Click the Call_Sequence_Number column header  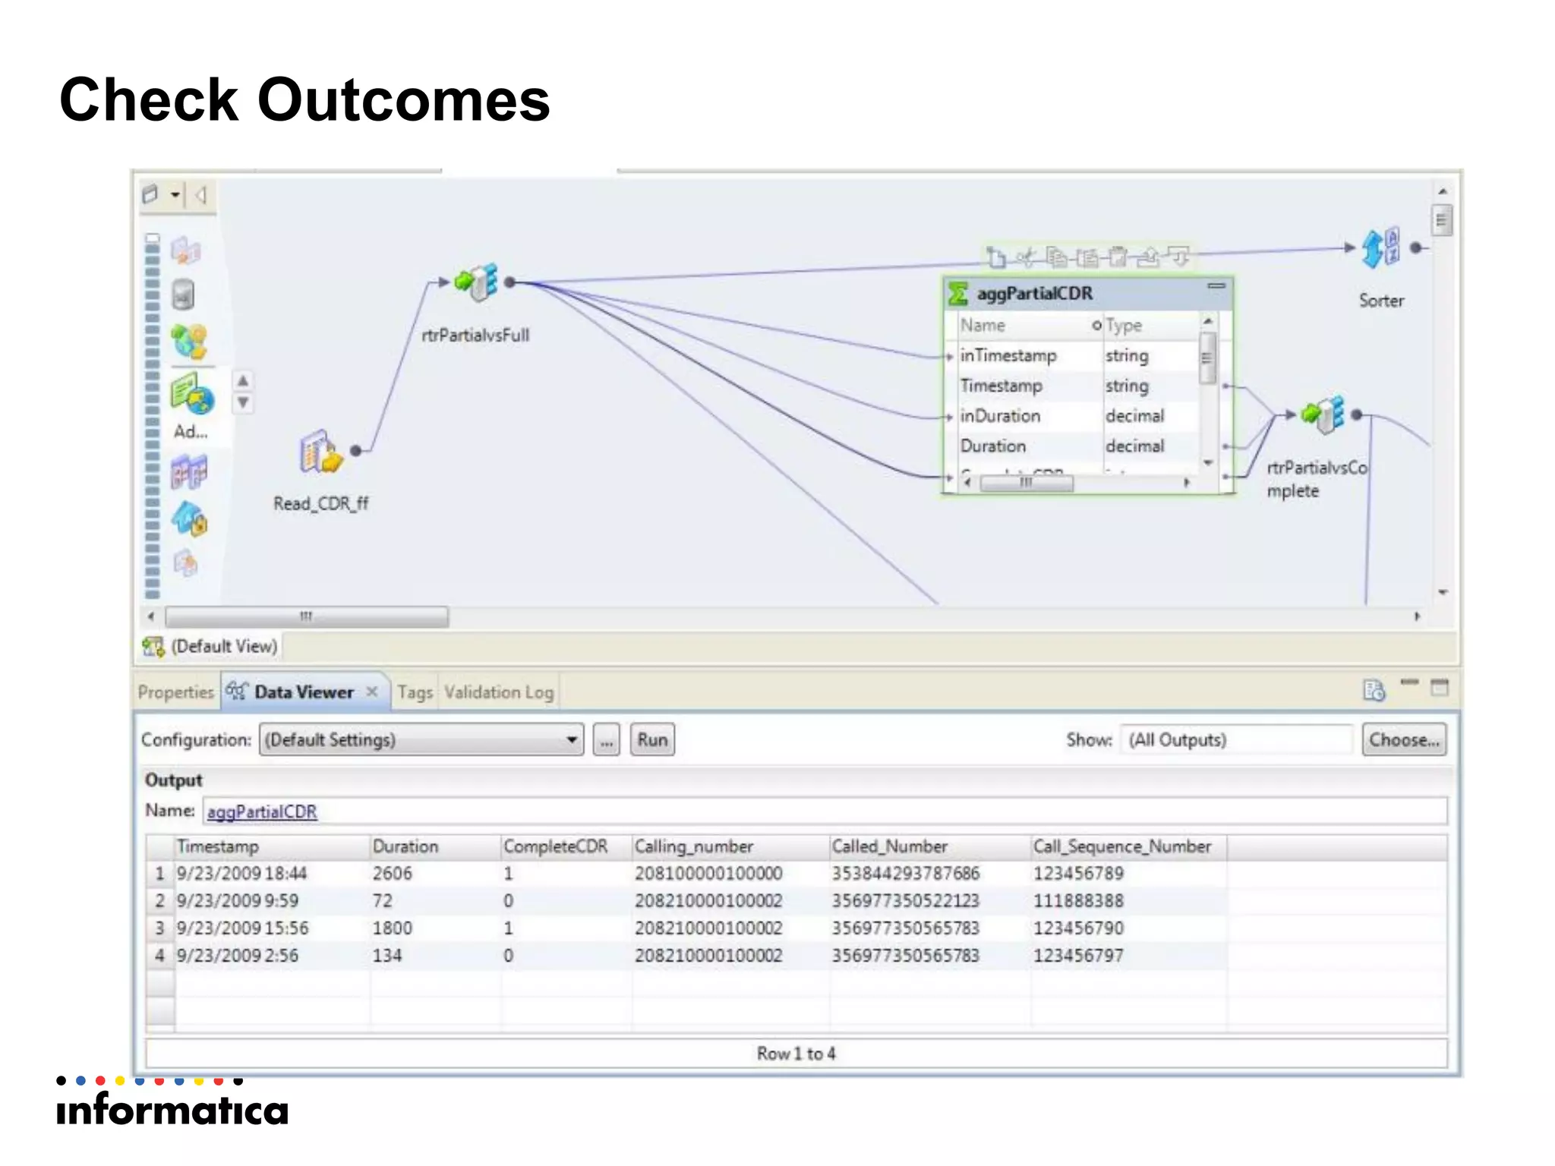[1128, 846]
